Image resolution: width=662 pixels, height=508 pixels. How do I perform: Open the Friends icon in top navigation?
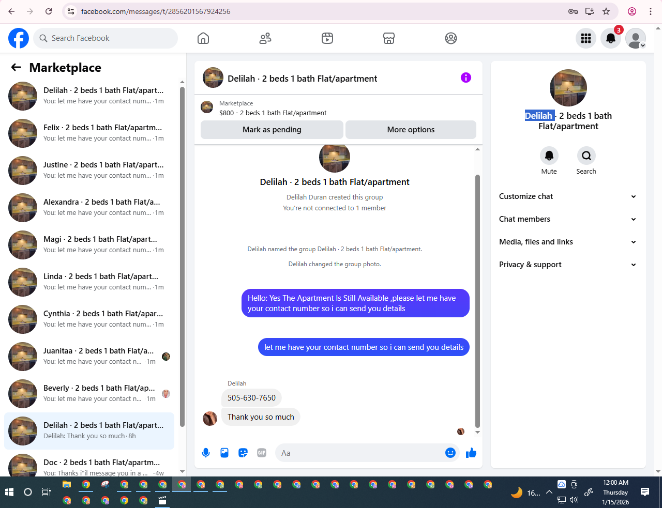click(265, 38)
